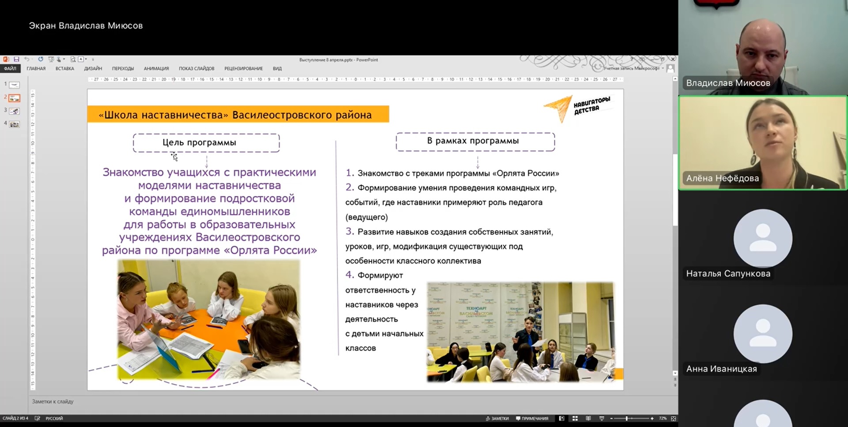Toggle the ЗАМЕТКИ notes button in status bar
This screenshot has height=427, width=848.
(x=497, y=418)
